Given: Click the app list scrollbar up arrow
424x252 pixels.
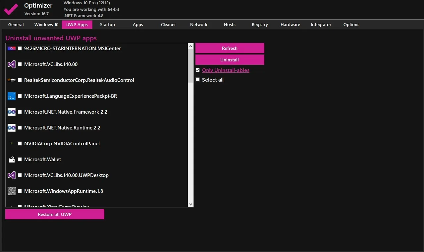Looking at the screenshot, I should tap(190, 46).
